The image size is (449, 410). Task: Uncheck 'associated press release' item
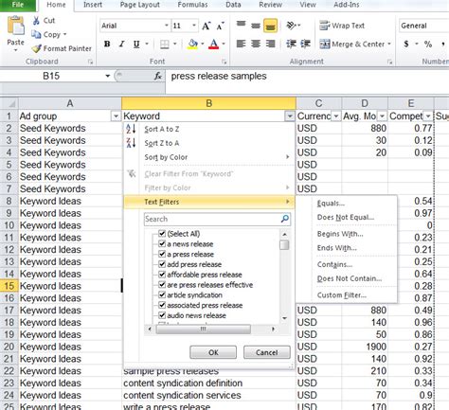(162, 305)
